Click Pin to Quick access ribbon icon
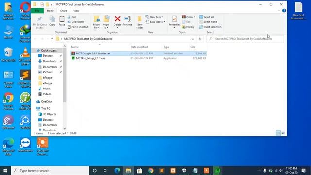Image resolution: width=311 pixels, height=175 pixels. click(x=40, y=22)
